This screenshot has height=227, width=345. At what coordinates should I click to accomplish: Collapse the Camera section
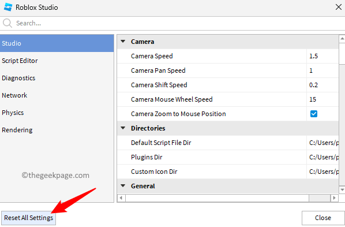tap(123, 42)
